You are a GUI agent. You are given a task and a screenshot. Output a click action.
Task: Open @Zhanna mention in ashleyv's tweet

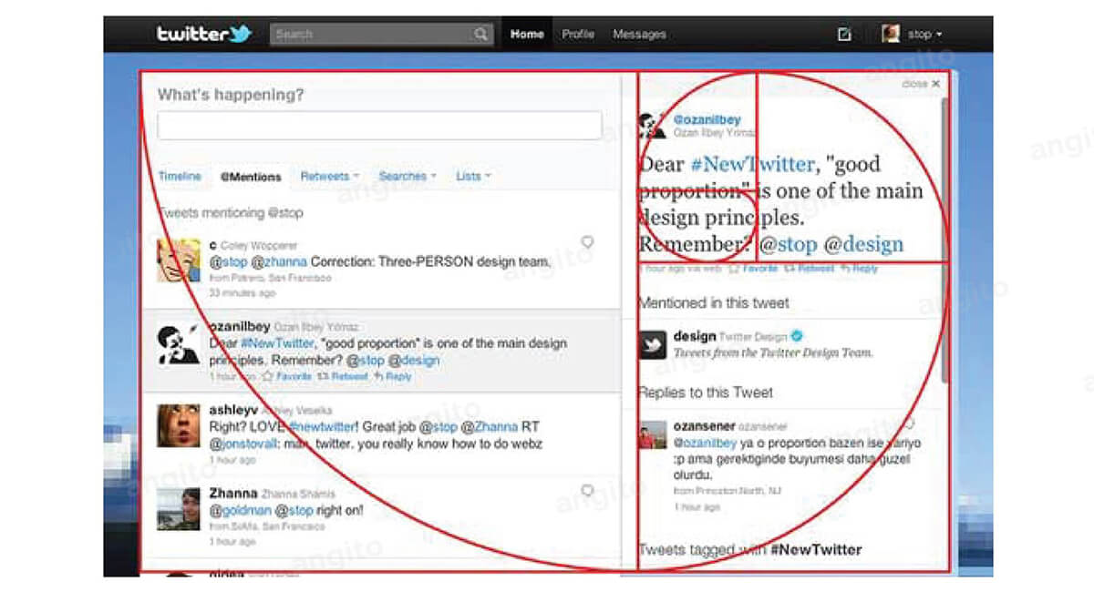(x=490, y=426)
